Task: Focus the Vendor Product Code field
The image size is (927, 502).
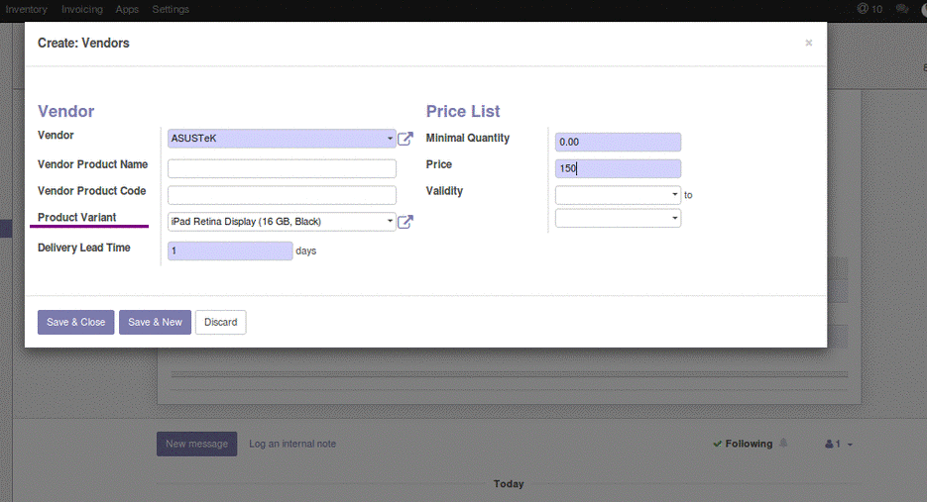Action: (x=282, y=195)
